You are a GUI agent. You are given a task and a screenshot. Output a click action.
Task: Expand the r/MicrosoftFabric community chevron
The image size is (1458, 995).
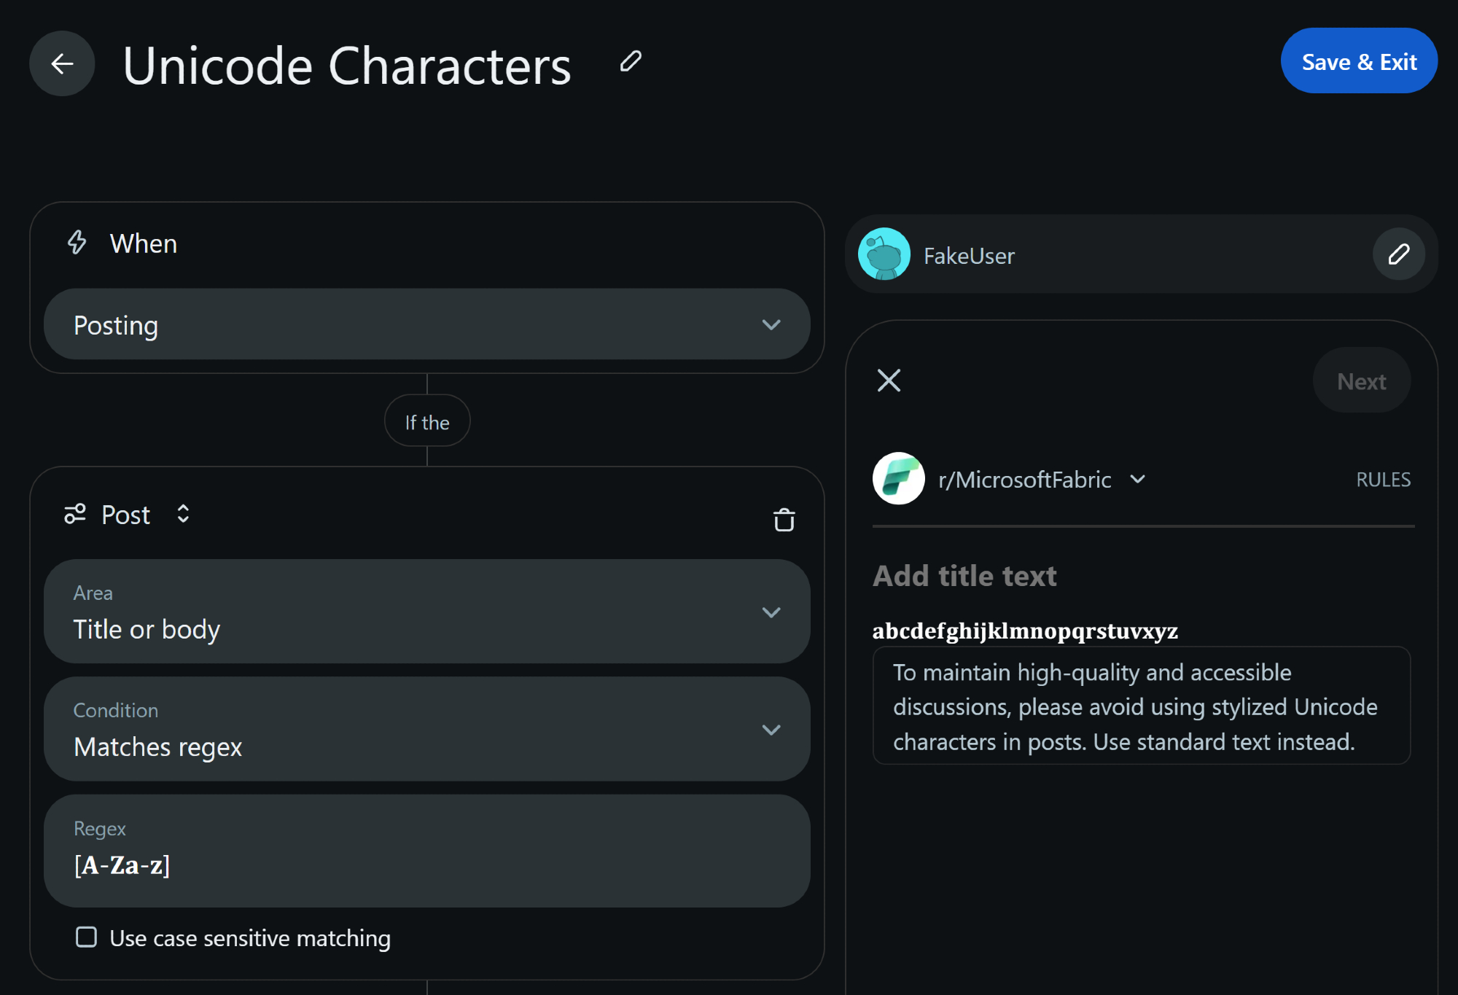pyautogui.click(x=1137, y=479)
